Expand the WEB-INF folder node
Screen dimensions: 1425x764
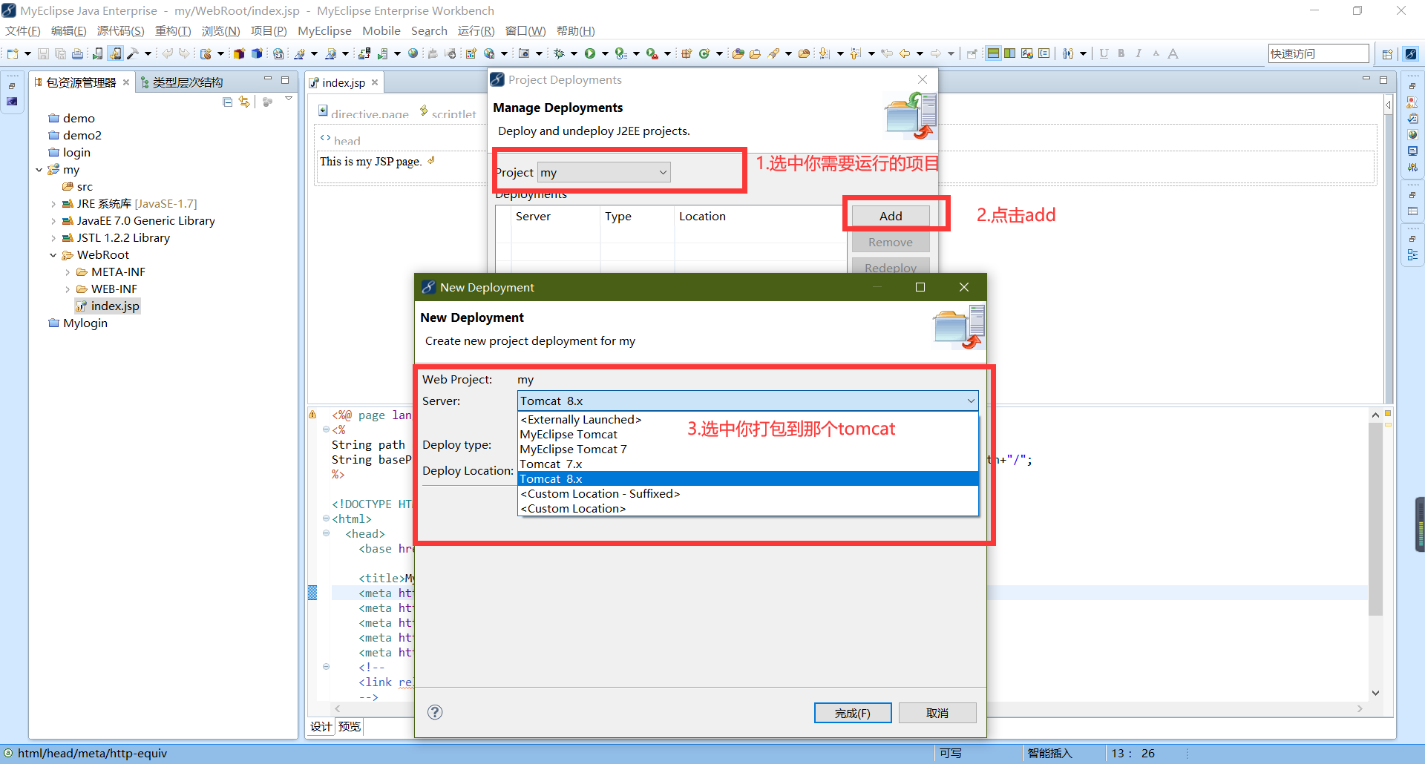pyautogui.click(x=68, y=289)
